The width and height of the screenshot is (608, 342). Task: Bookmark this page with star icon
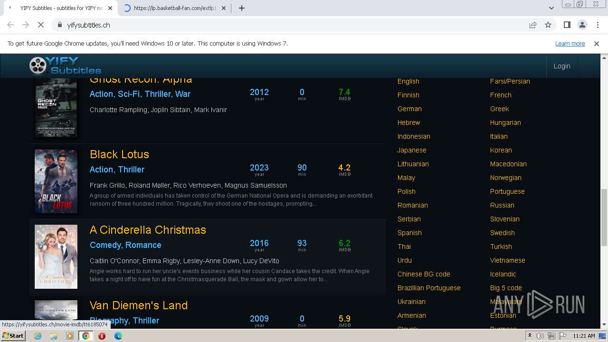point(548,25)
